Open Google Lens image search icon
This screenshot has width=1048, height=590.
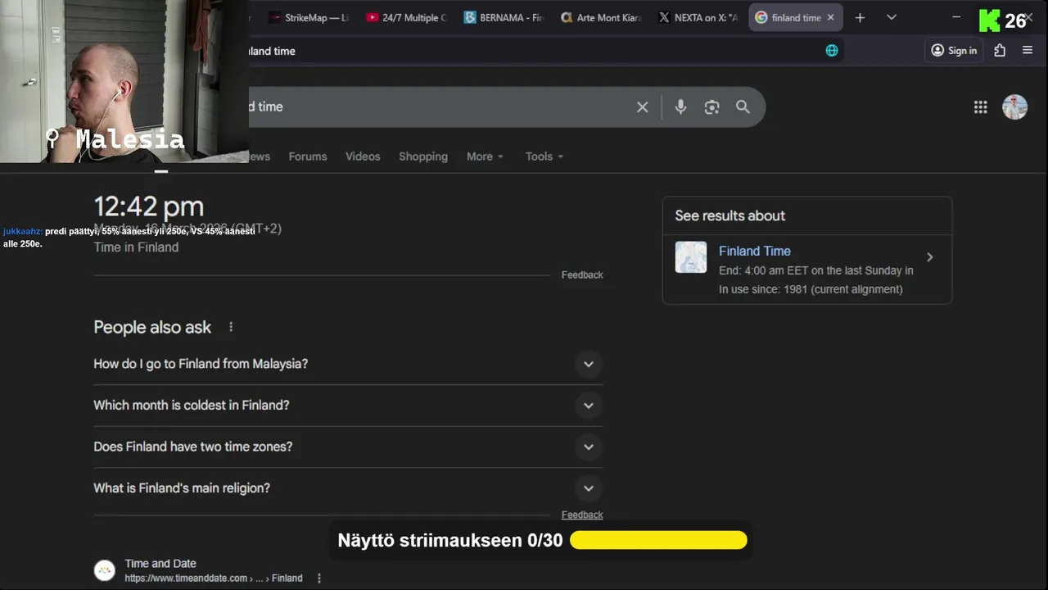tap(711, 107)
